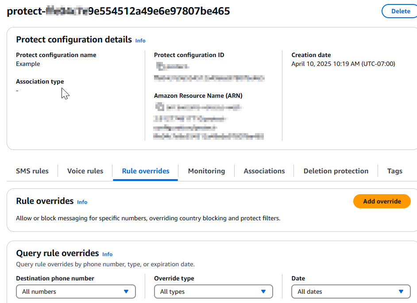The image size is (417, 303).
Task: Open Info link beside Rule overrides heading
Action: tap(82, 202)
